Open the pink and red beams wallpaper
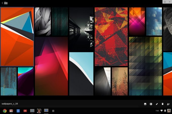This screenshot has width=172, height=114. pyautogui.click(x=51, y=66)
